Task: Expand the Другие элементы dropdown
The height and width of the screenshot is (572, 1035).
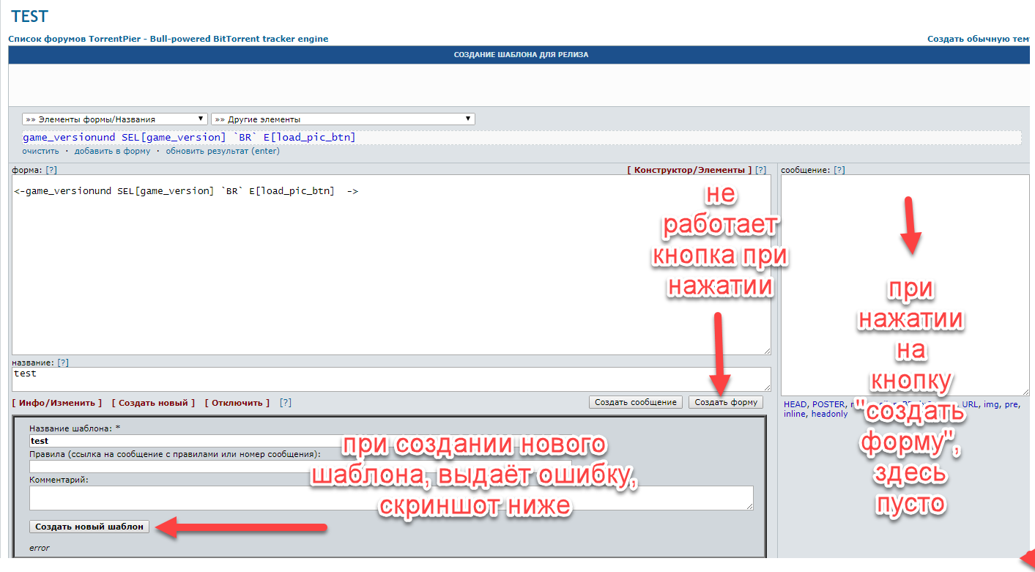Action: 343,119
